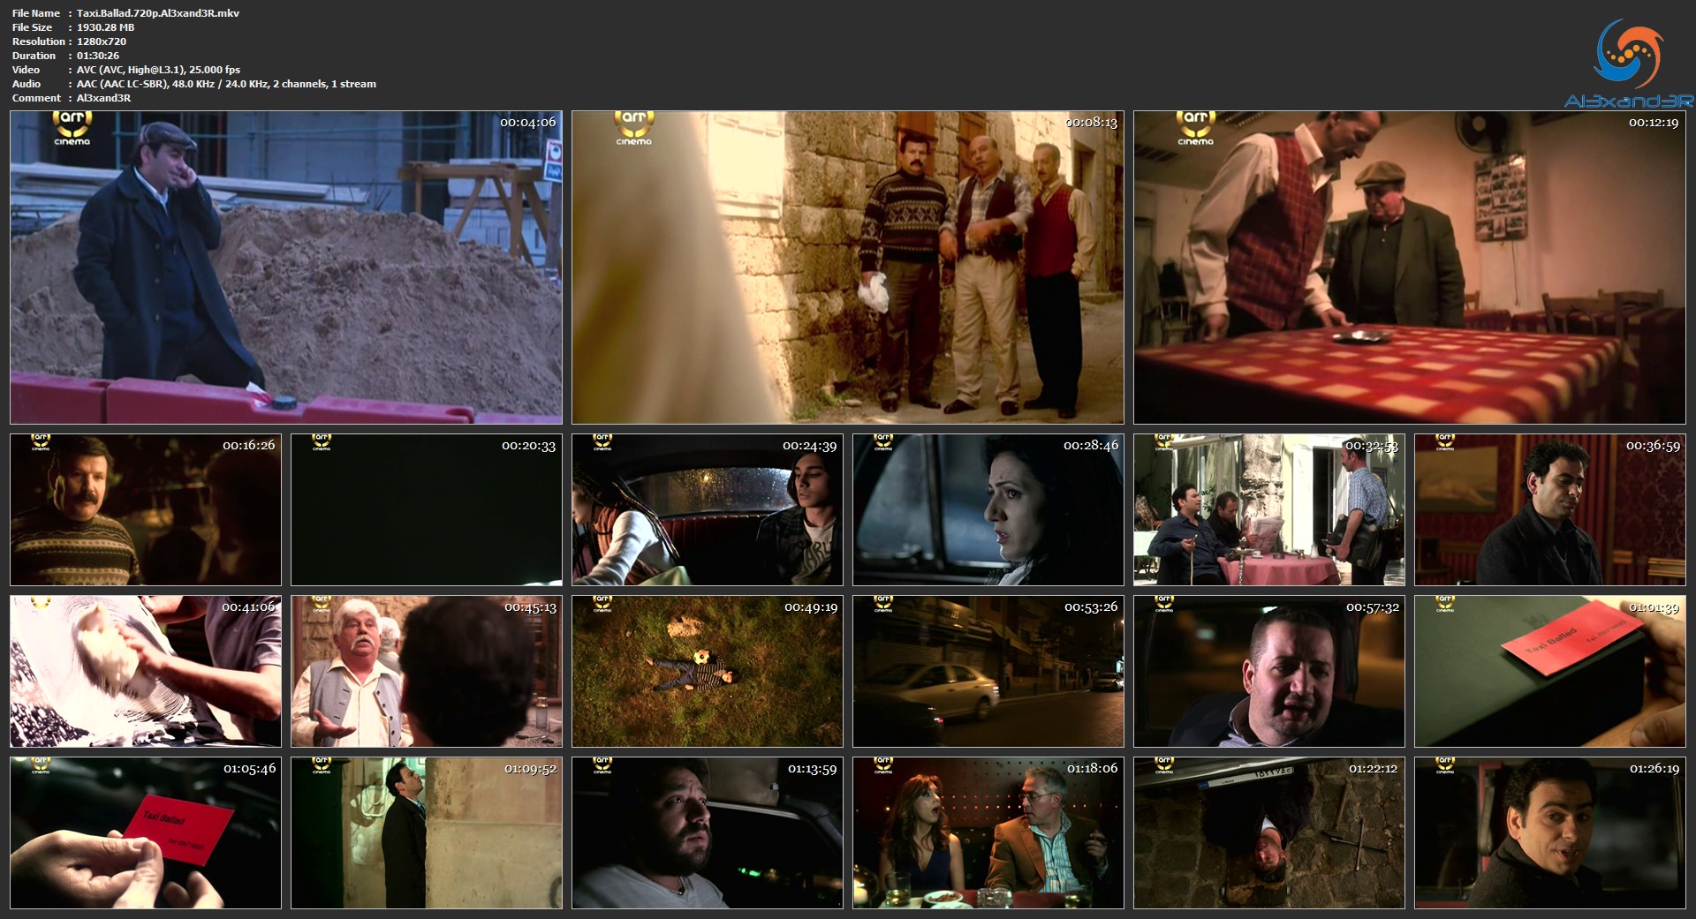Open the 01:13:59 bearded man frame
The image size is (1696, 919).
(708, 832)
